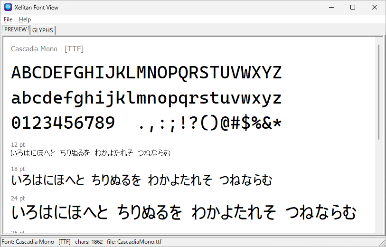
Task: Close the Xelitan Font View window
Action: coord(375,8)
